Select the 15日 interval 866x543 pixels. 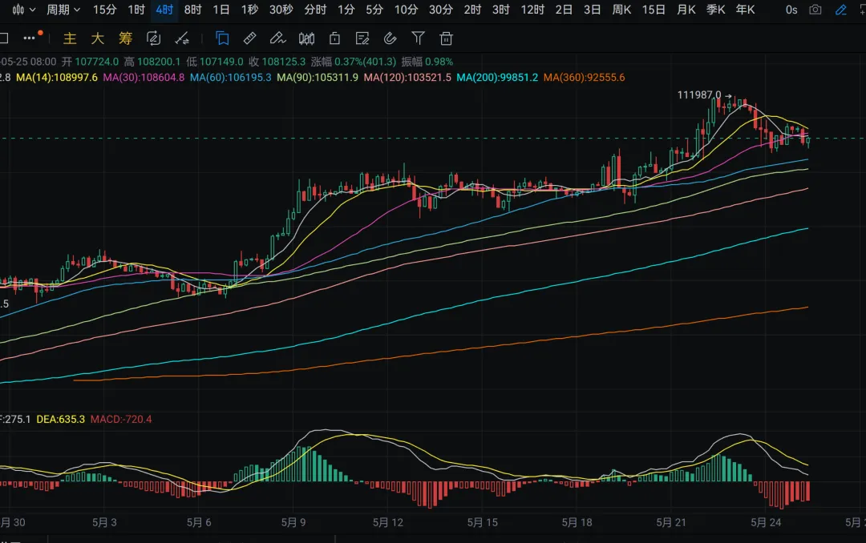click(x=654, y=10)
